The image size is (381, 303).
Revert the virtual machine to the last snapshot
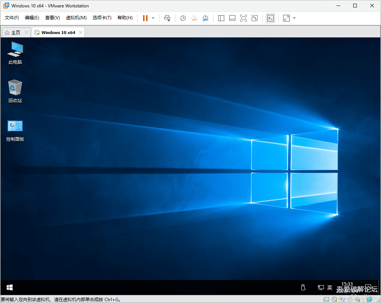194,18
